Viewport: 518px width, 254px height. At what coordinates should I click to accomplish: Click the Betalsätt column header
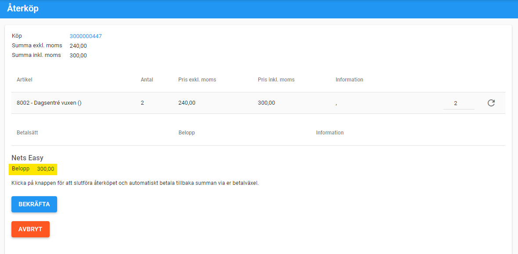click(x=27, y=132)
